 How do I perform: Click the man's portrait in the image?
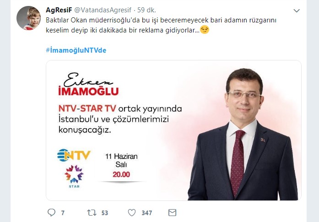click(x=243, y=135)
